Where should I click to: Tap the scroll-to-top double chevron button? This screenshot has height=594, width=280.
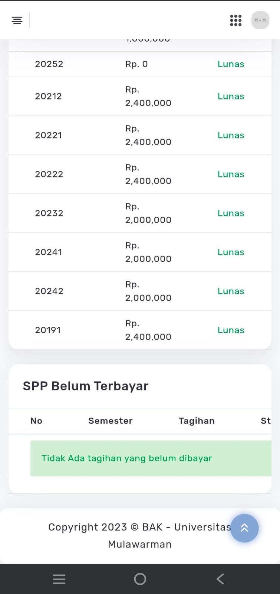pyautogui.click(x=244, y=528)
